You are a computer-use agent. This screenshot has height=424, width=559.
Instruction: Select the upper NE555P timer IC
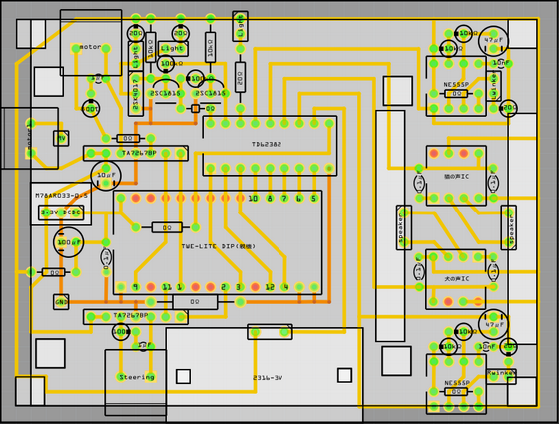[x=456, y=86]
